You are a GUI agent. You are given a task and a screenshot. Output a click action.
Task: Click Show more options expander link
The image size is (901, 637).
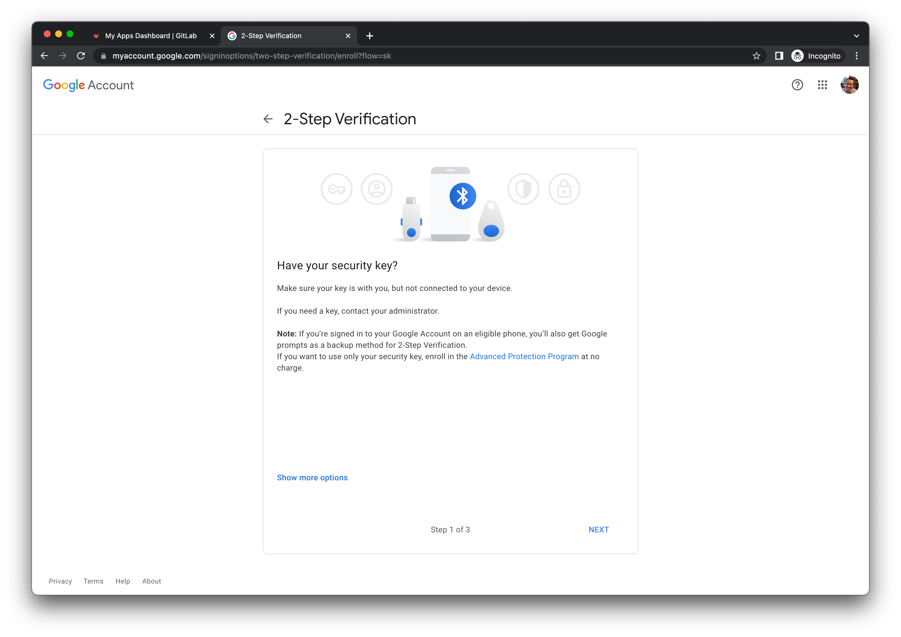312,476
